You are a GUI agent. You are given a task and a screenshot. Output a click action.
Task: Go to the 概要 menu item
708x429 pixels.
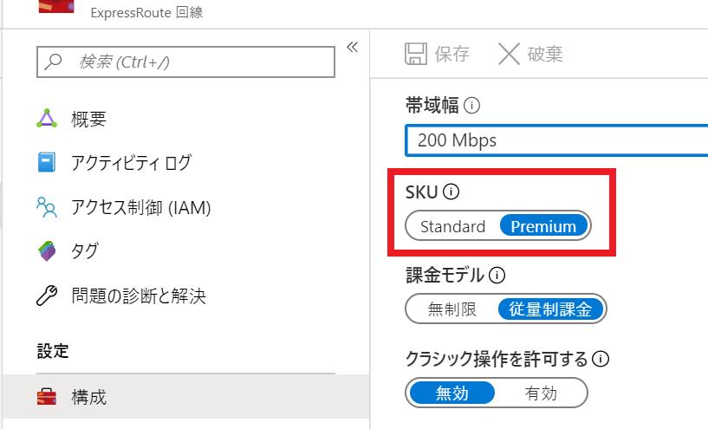[88, 119]
